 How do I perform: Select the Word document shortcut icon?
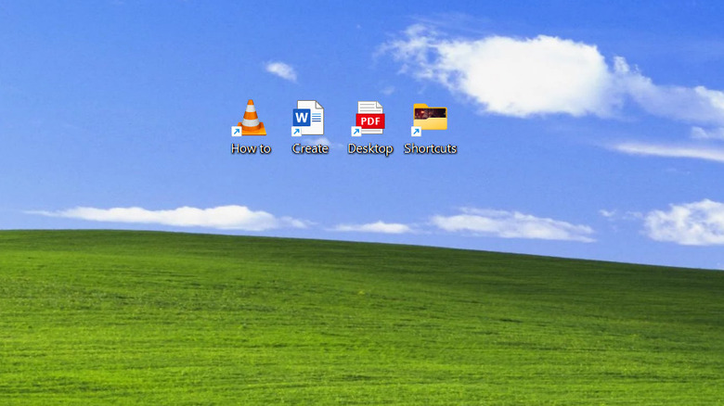coord(308,118)
